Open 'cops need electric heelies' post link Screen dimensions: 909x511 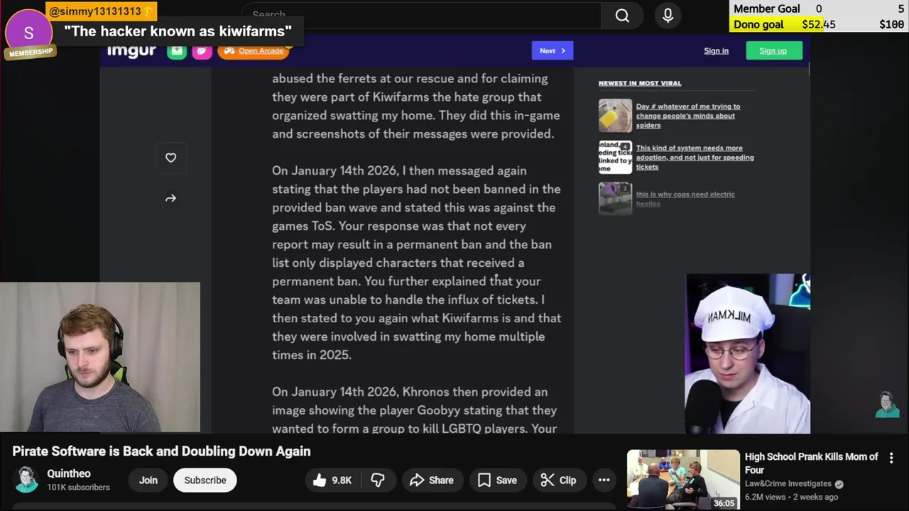[685, 199]
